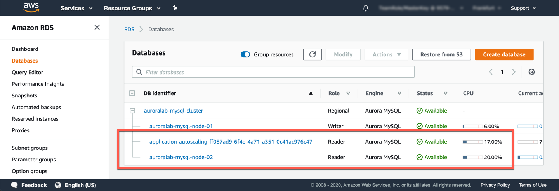Screen dimensions: 559x191
Task: Toggle Group resources switch
Action: click(245, 54)
